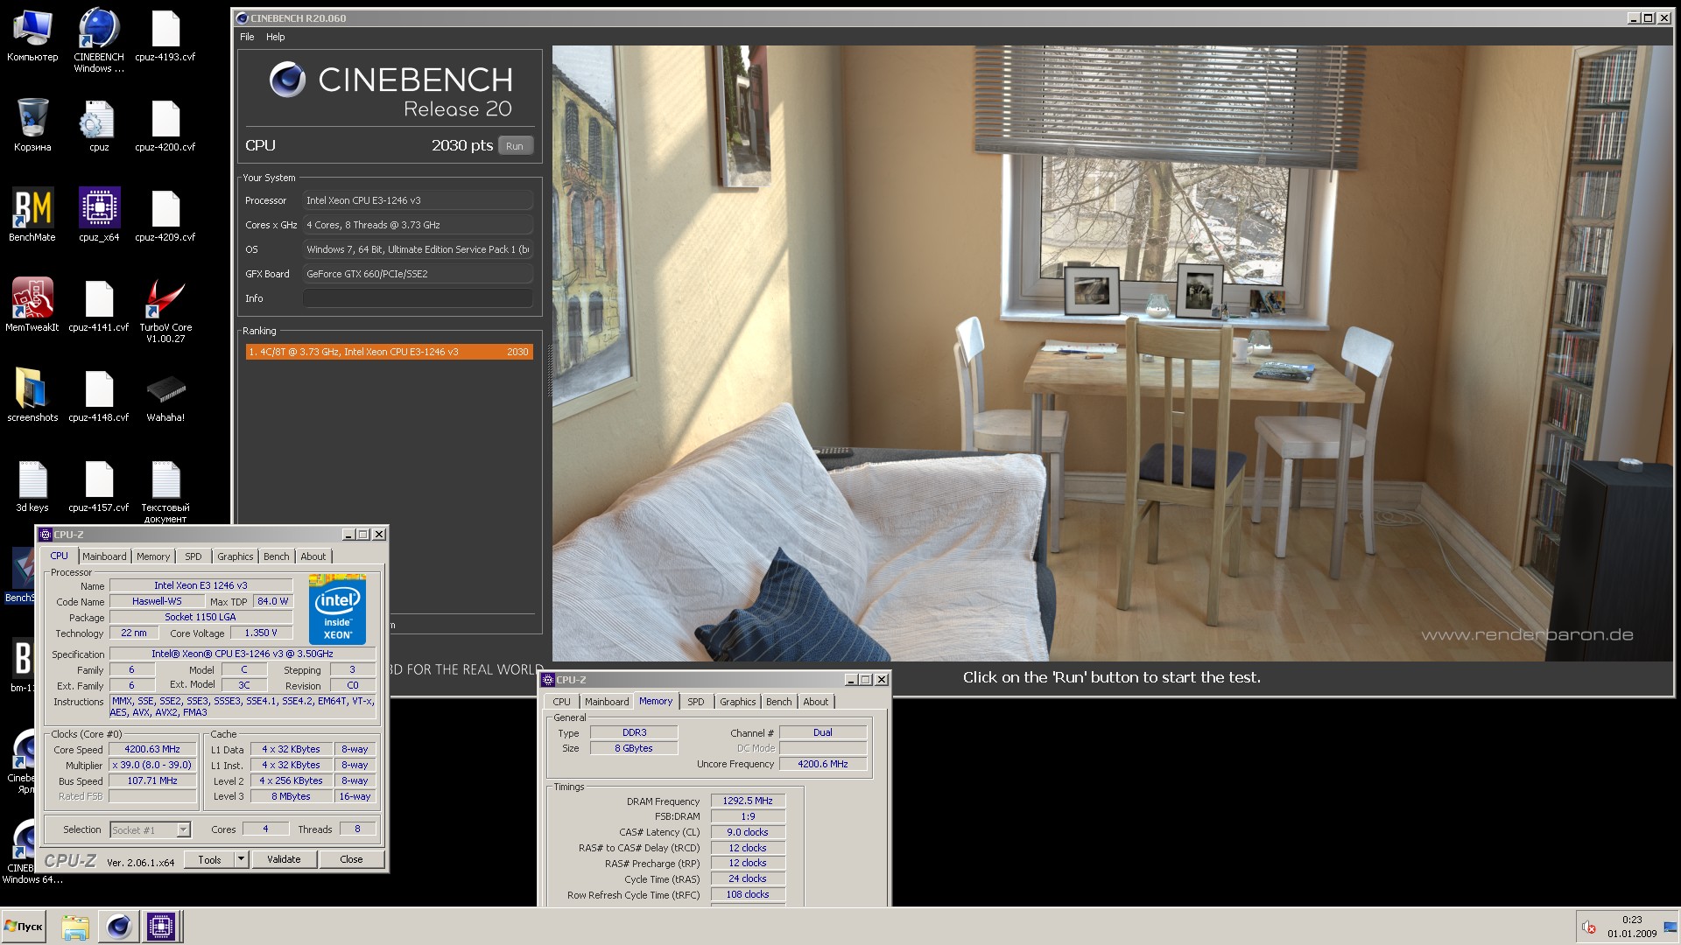Switch to Mainboard tab in Memory CPU-Z window
This screenshot has width=1681, height=945.
click(x=607, y=702)
